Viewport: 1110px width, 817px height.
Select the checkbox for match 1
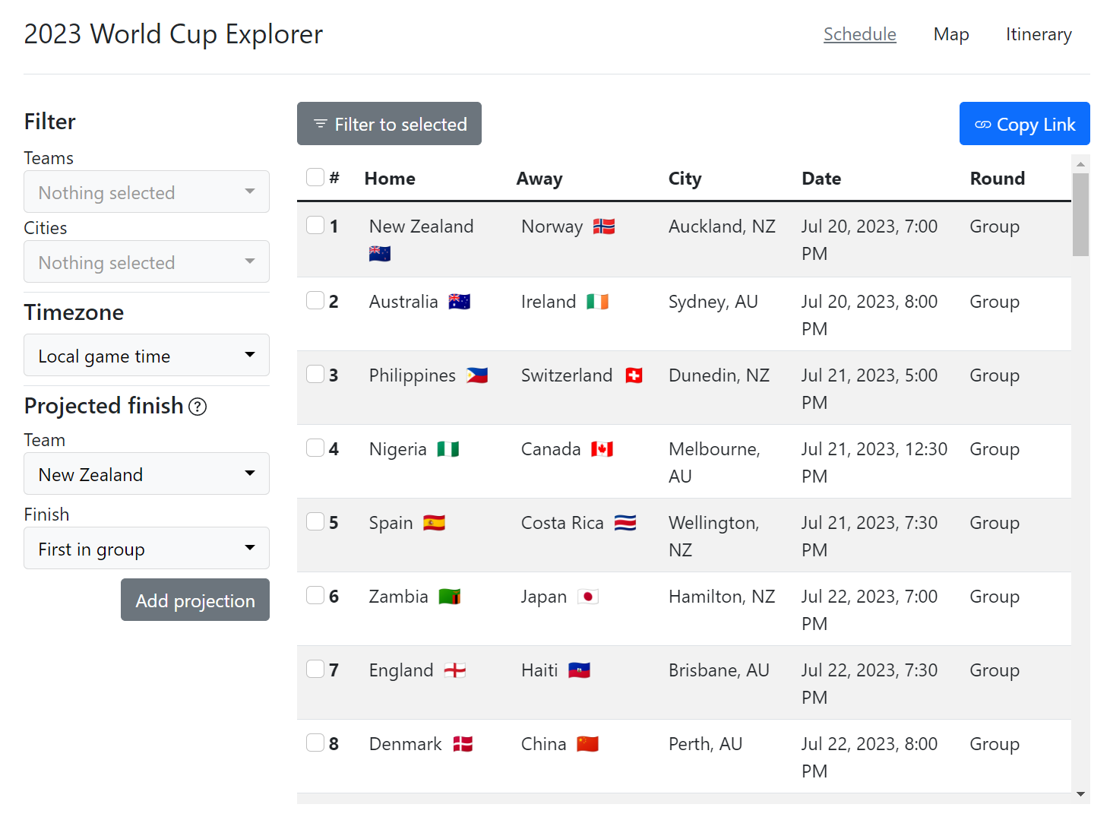pos(315,225)
